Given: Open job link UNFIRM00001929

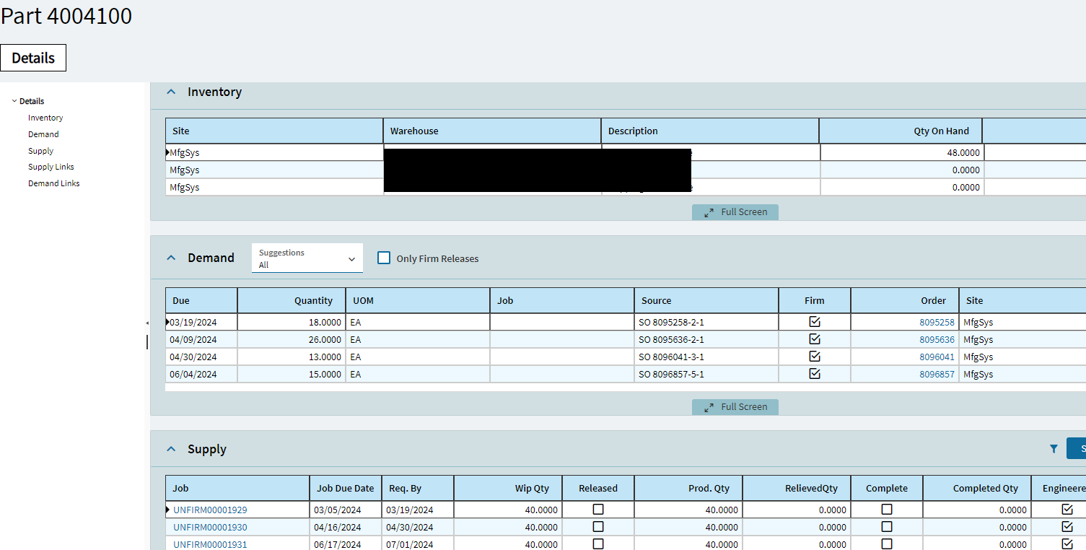Looking at the screenshot, I should tap(210, 510).
